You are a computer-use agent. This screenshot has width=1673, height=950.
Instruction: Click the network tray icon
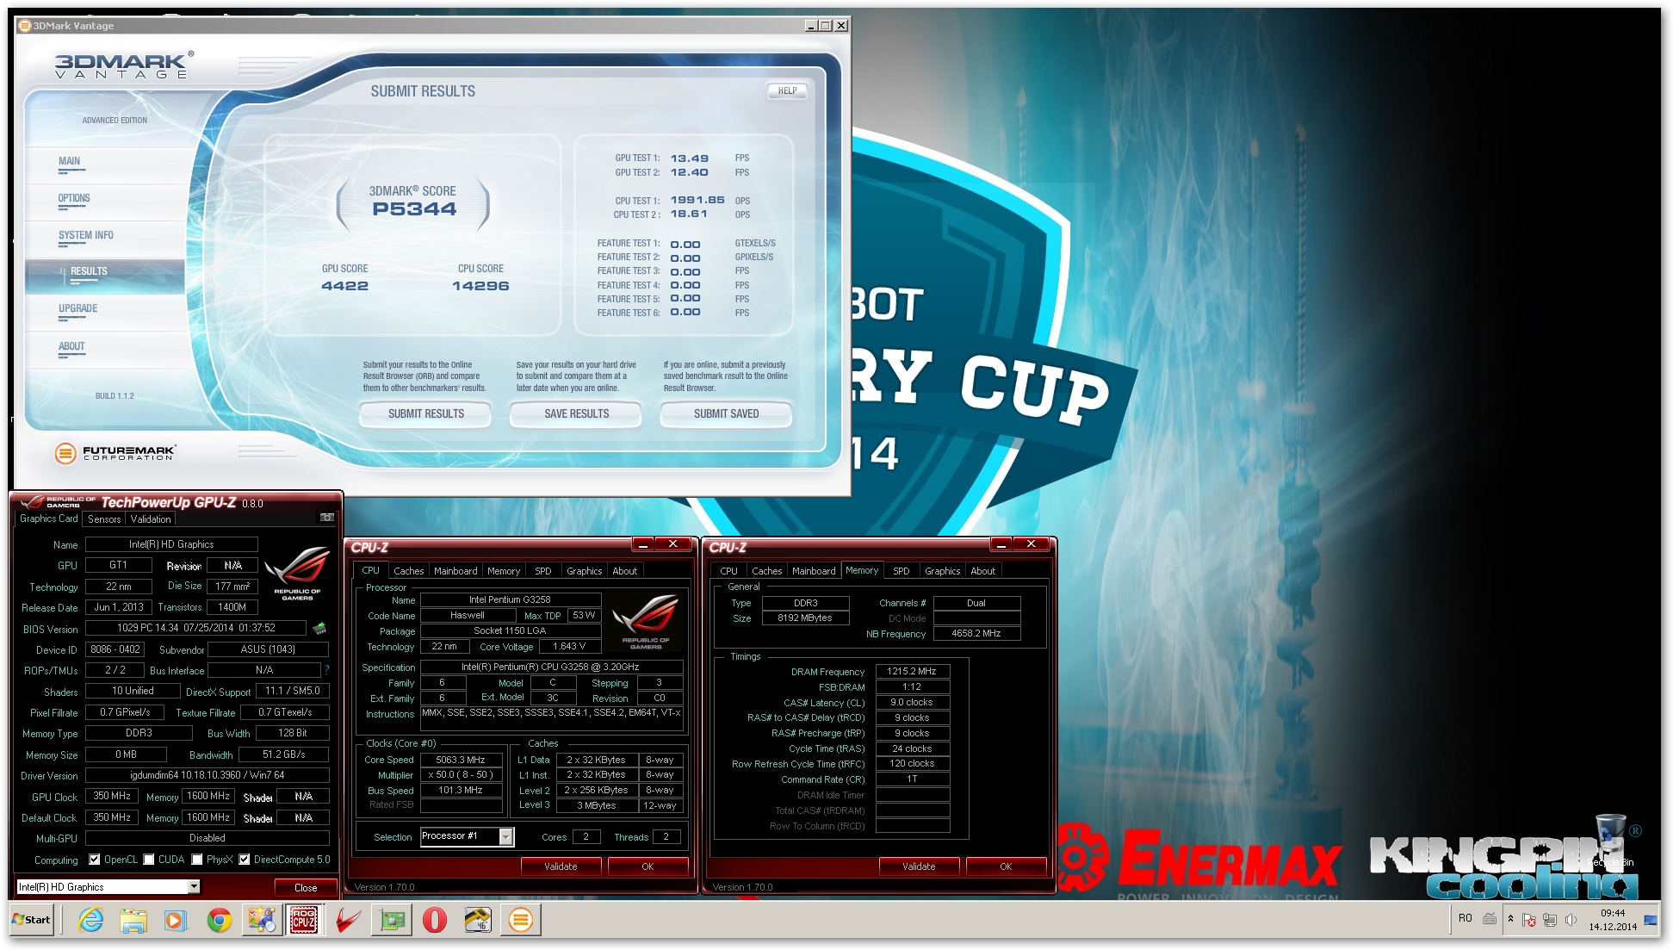(x=1550, y=920)
